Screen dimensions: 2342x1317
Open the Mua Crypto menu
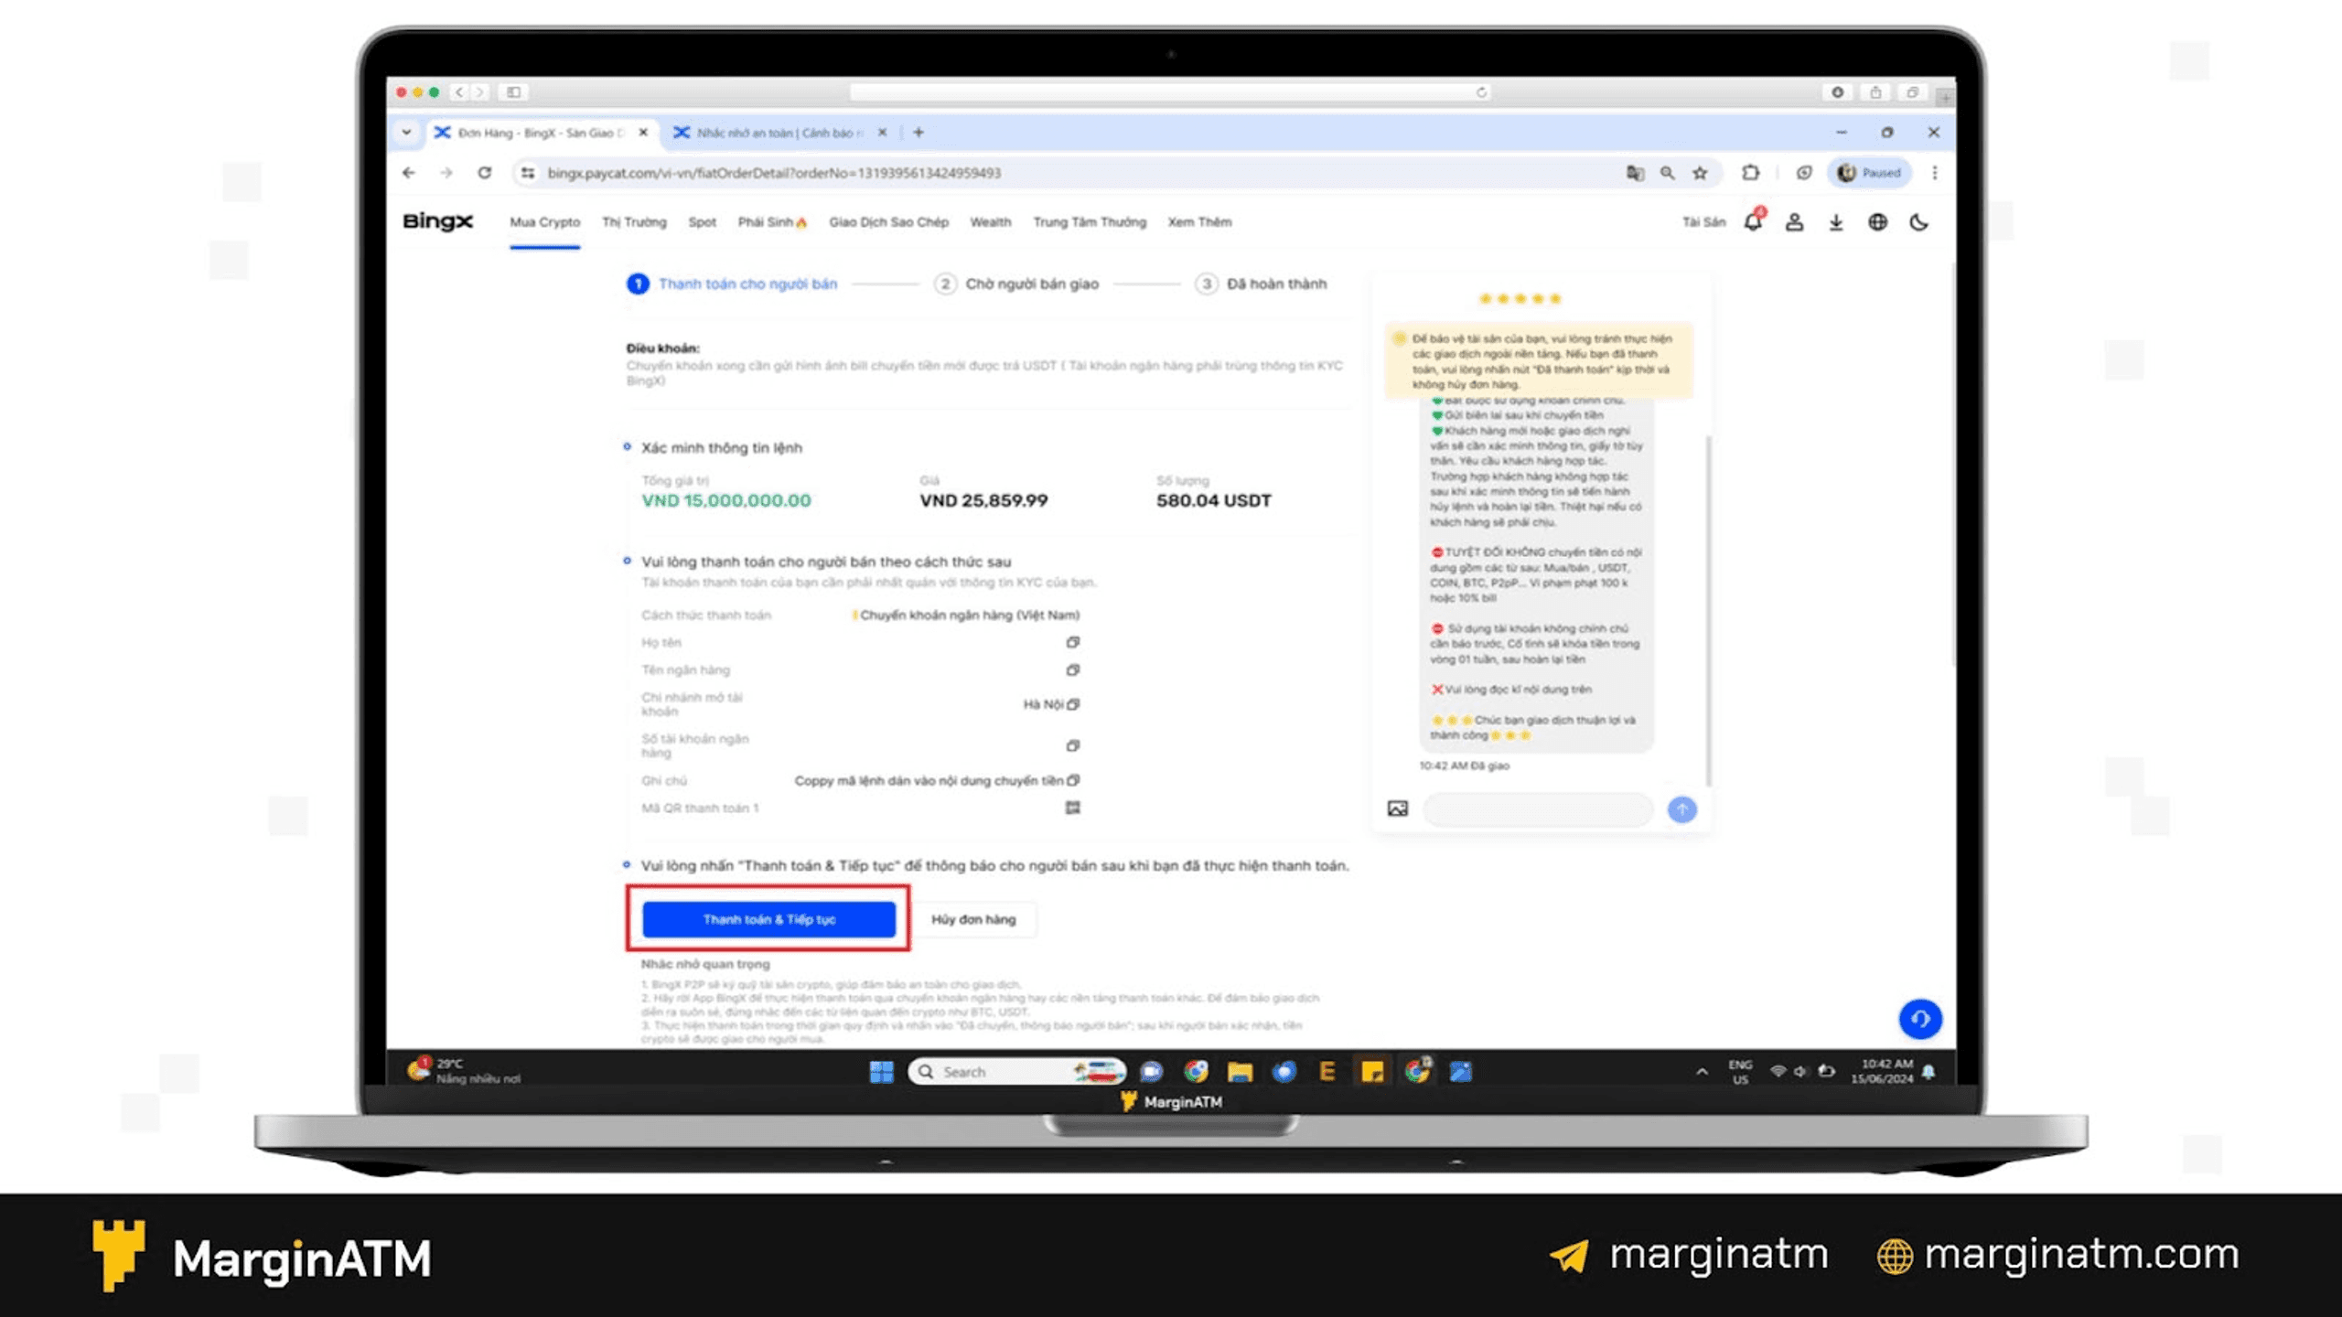click(545, 222)
